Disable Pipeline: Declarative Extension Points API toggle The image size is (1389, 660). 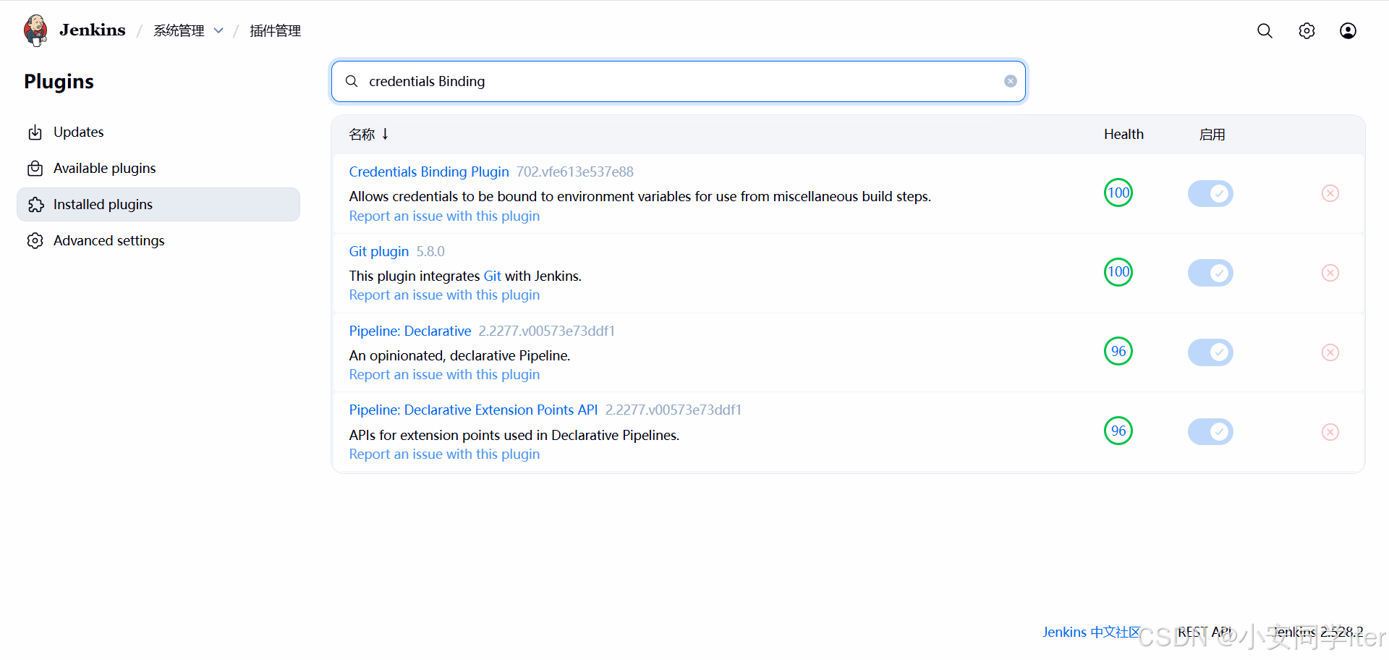pos(1210,432)
